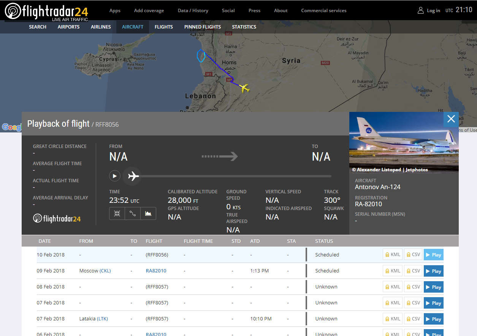The width and height of the screenshot is (477, 336).
Task: Switch to the AIRLINES tab
Action: [x=101, y=27]
